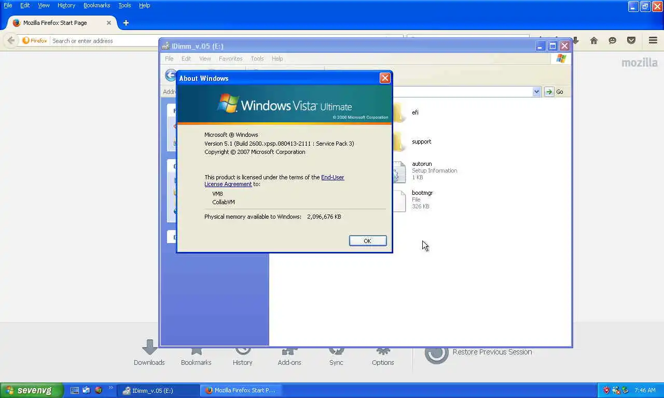664x398 pixels.
Task: Open Options shortcut on start page
Action: click(x=383, y=357)
